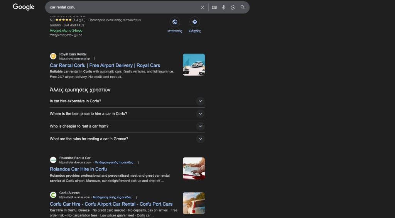Image resolution: width=395 pixels, height=218 pixels.
Task: Open Corfu Sunrise "Corfu Car Hire" link
Action: pyautogui.click(x=111, y=204)
